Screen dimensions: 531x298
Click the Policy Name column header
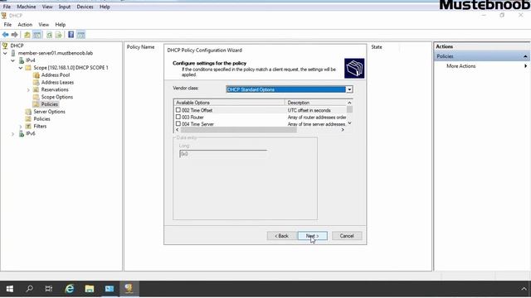[140, 47]
